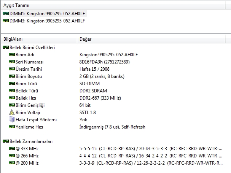
Task: Click the 3-3-3-9 timings value
Action: pos(151,163)
